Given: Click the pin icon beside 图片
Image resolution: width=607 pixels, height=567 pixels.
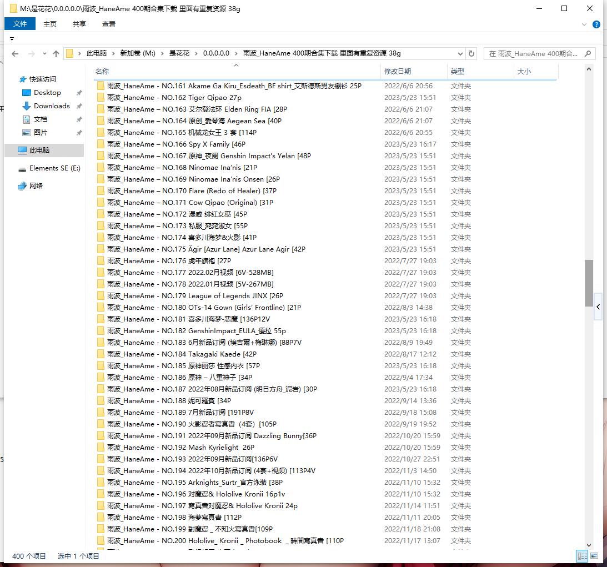Looking at the screenshot, I should (x=79, y=133).
